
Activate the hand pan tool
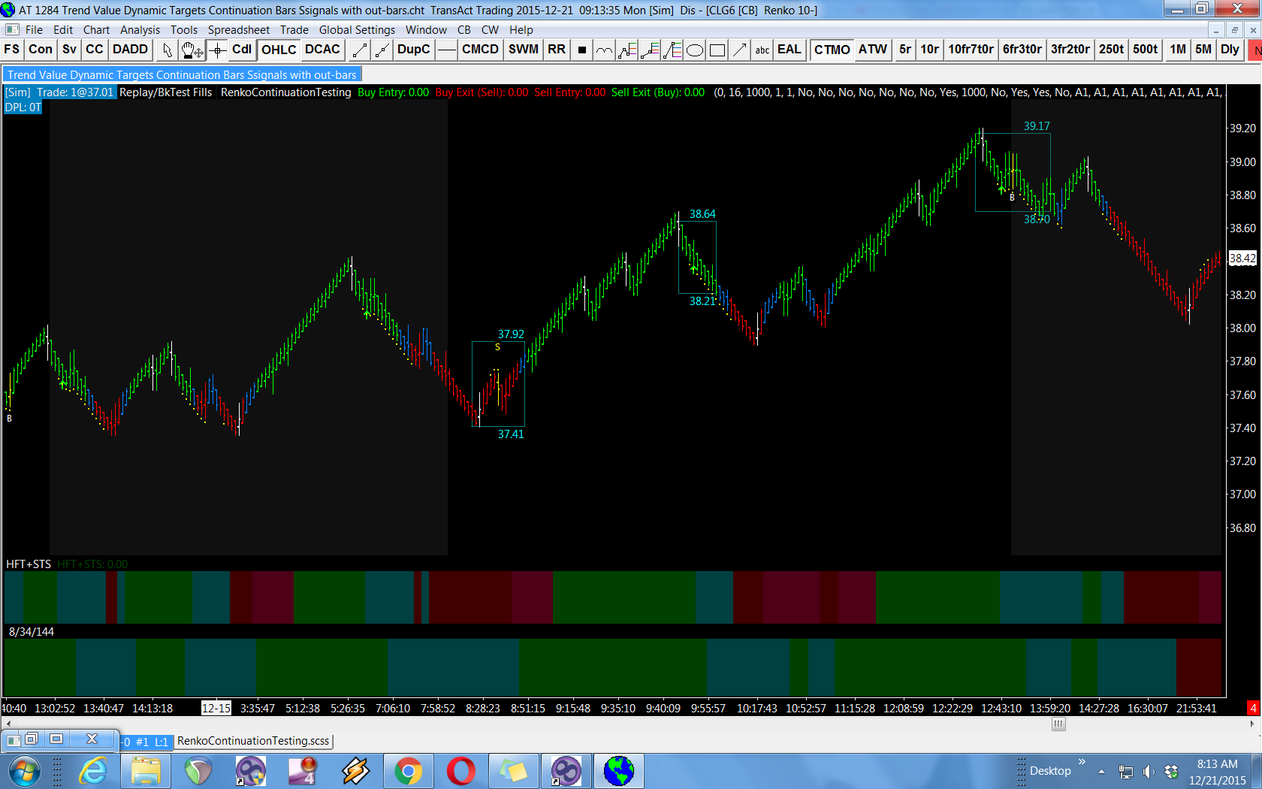[x=192, y=50]
